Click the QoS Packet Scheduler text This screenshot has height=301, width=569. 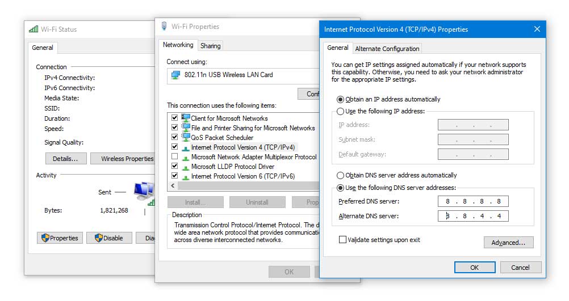pos(222,138)
